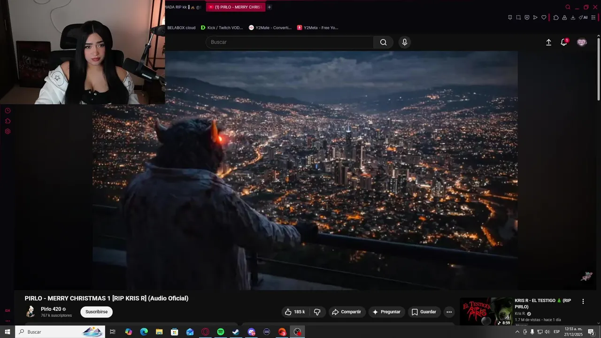Screen dimensions: 601x338
Task: Open extensions cube icon in browser sidebar
Action: 8,121
